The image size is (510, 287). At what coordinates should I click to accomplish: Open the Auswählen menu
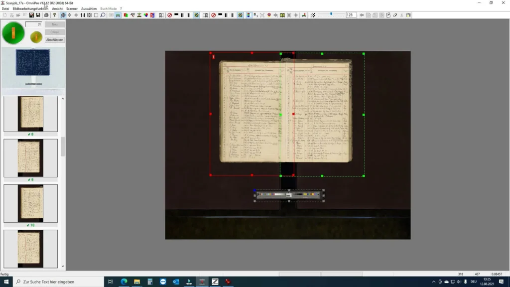pos(89,8)
